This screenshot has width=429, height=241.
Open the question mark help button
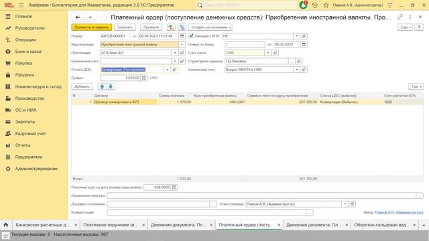coord(418,27)
